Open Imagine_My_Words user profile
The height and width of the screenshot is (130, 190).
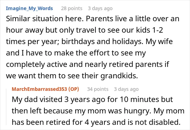pyautogui.click(x=29, y=8)
